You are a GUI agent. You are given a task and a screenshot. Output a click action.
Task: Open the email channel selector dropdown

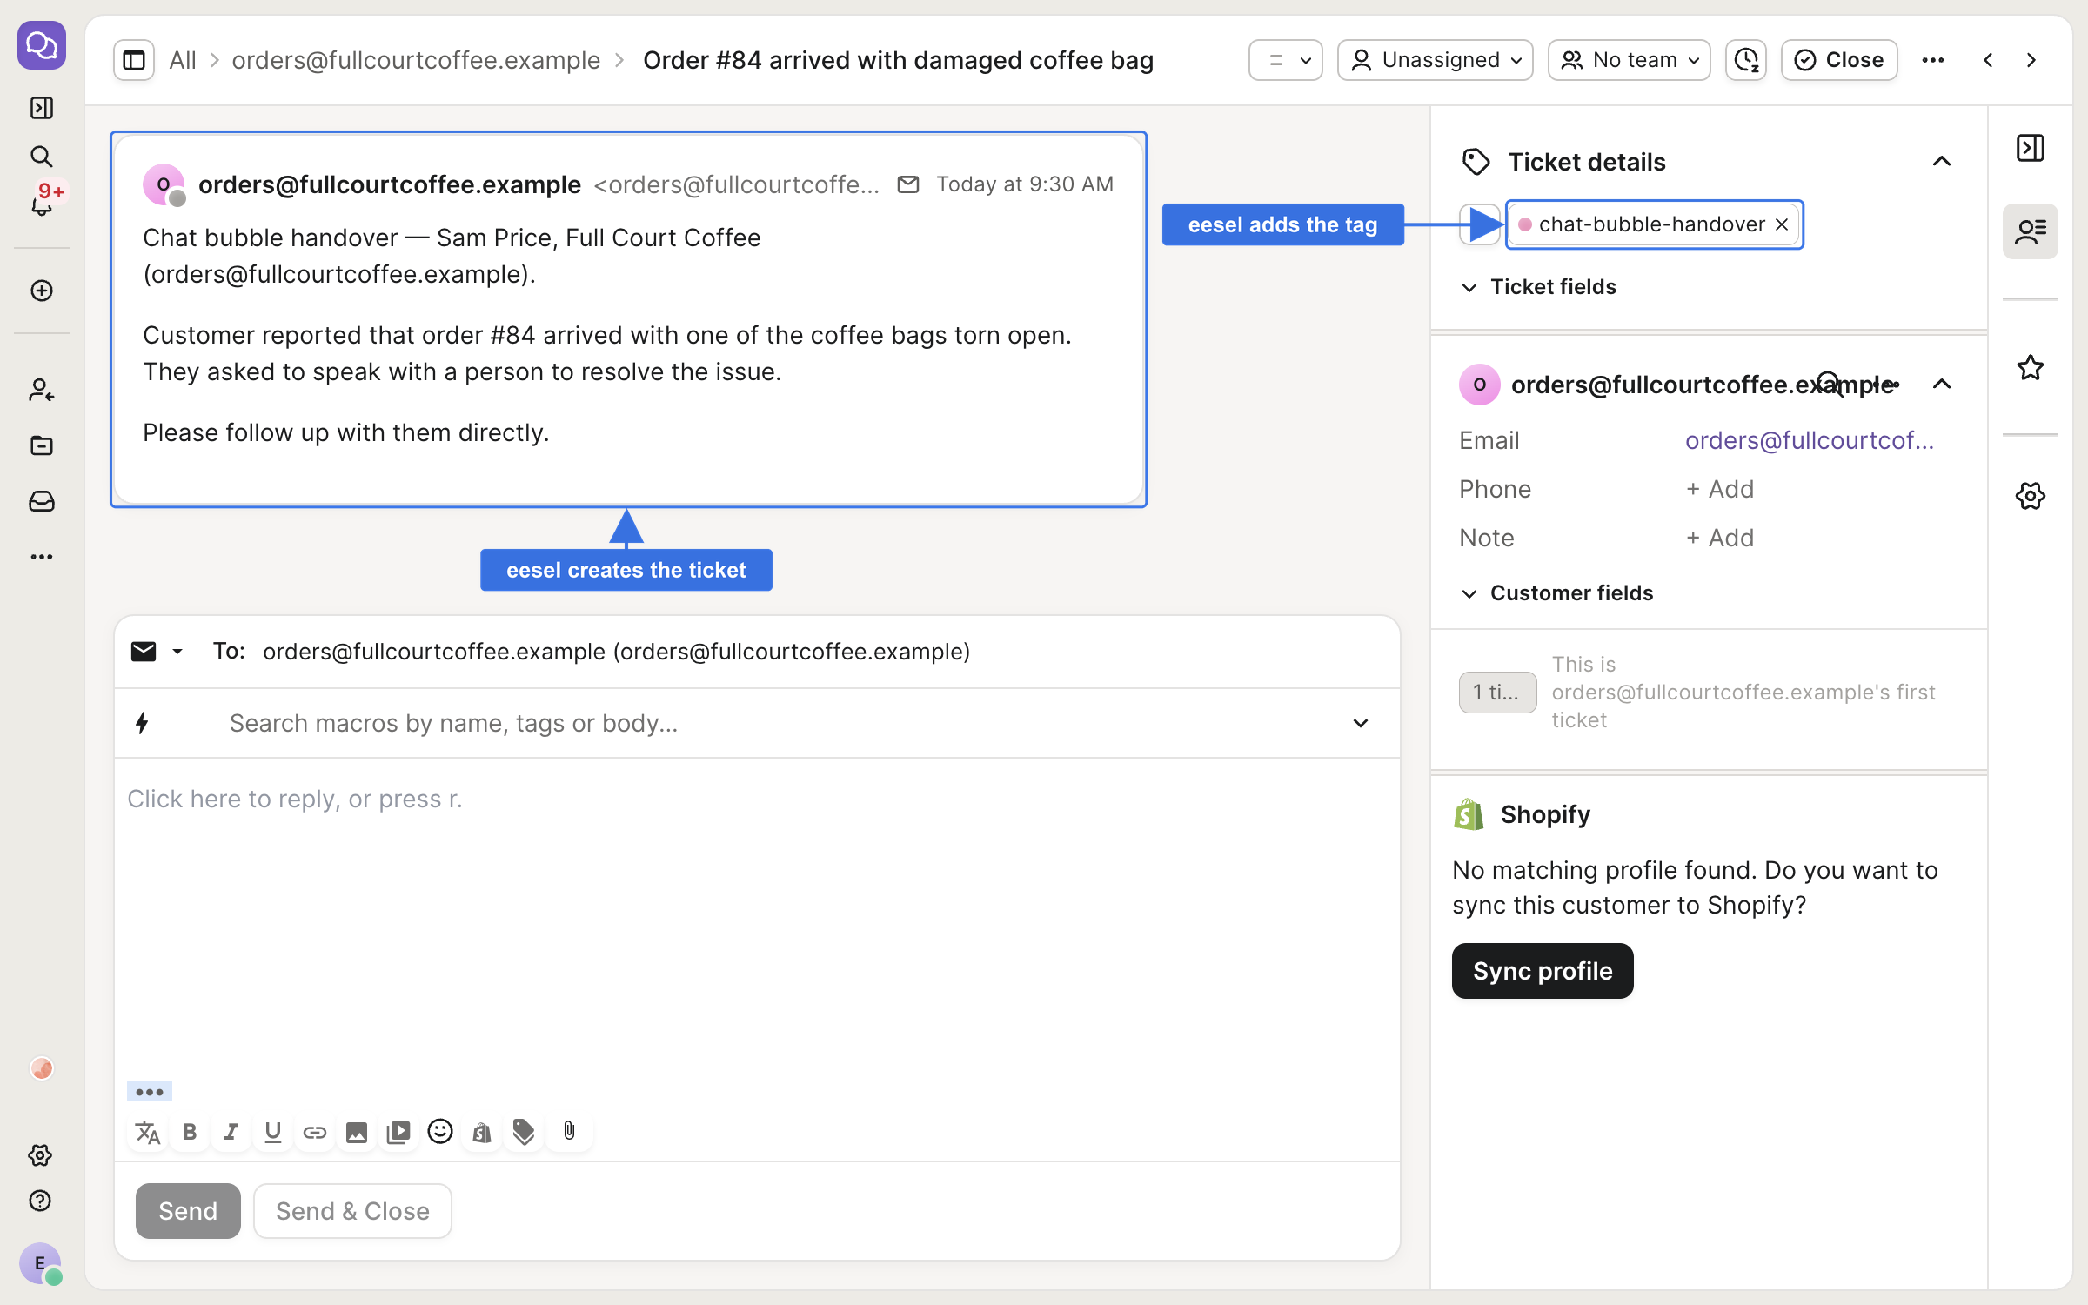pos(157,652)
